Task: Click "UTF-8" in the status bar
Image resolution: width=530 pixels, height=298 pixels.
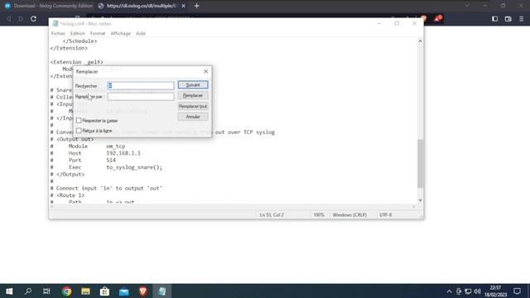Action: (x=385, y=215)
